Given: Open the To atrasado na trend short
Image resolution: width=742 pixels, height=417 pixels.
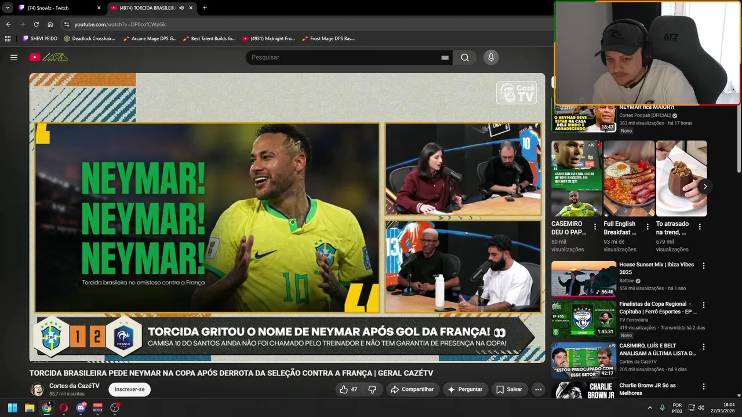Looking at the screenshot, I should pyautogui.click(x=681, y=178).
